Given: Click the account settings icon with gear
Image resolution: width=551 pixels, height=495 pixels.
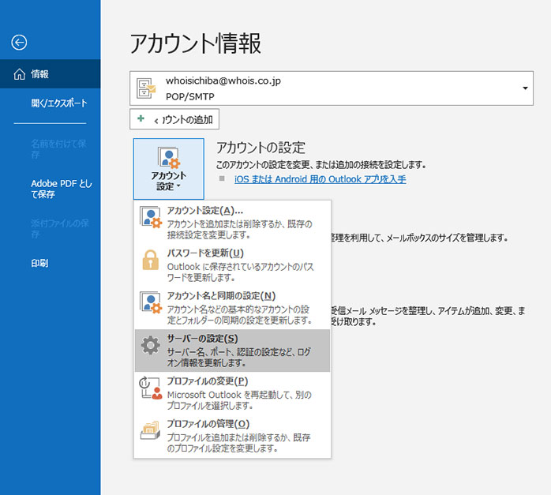Looking at the screenshot, I should pyautogui.click(x=150, y=217).
